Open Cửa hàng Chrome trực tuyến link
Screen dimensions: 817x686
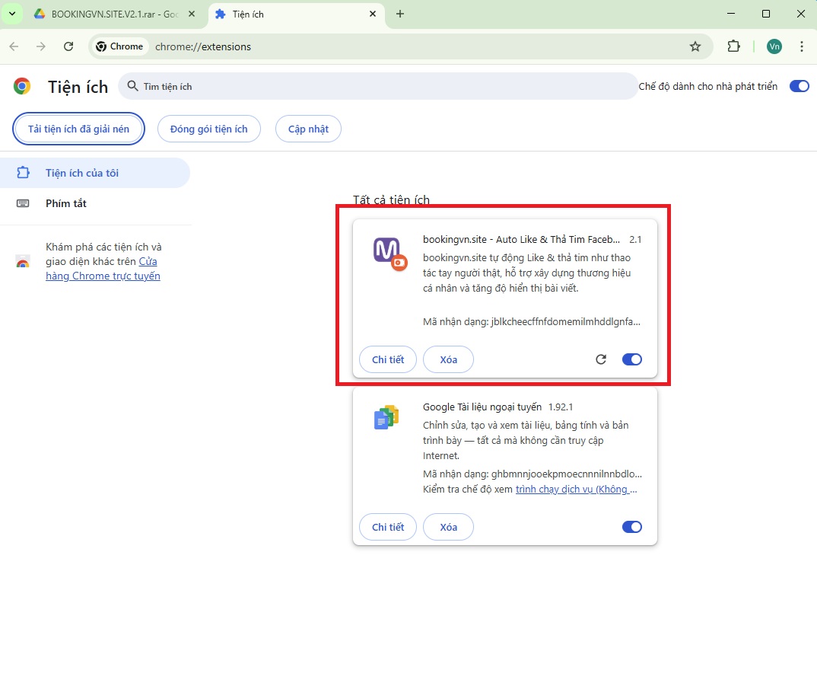pyautogui.click(x=103, y=269)
